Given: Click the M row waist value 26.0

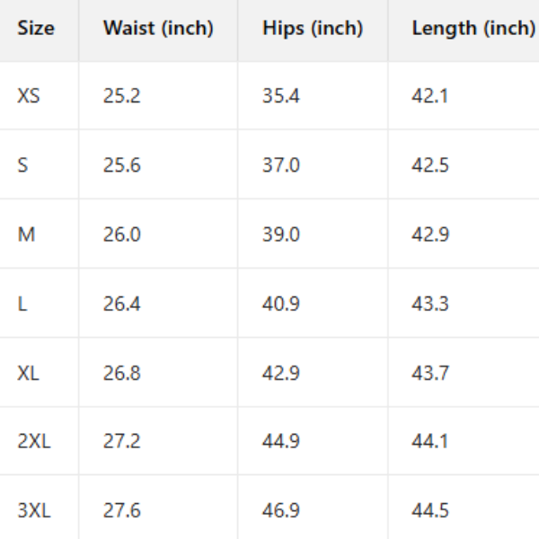Looking at the screenshot, I should (122, 234).
